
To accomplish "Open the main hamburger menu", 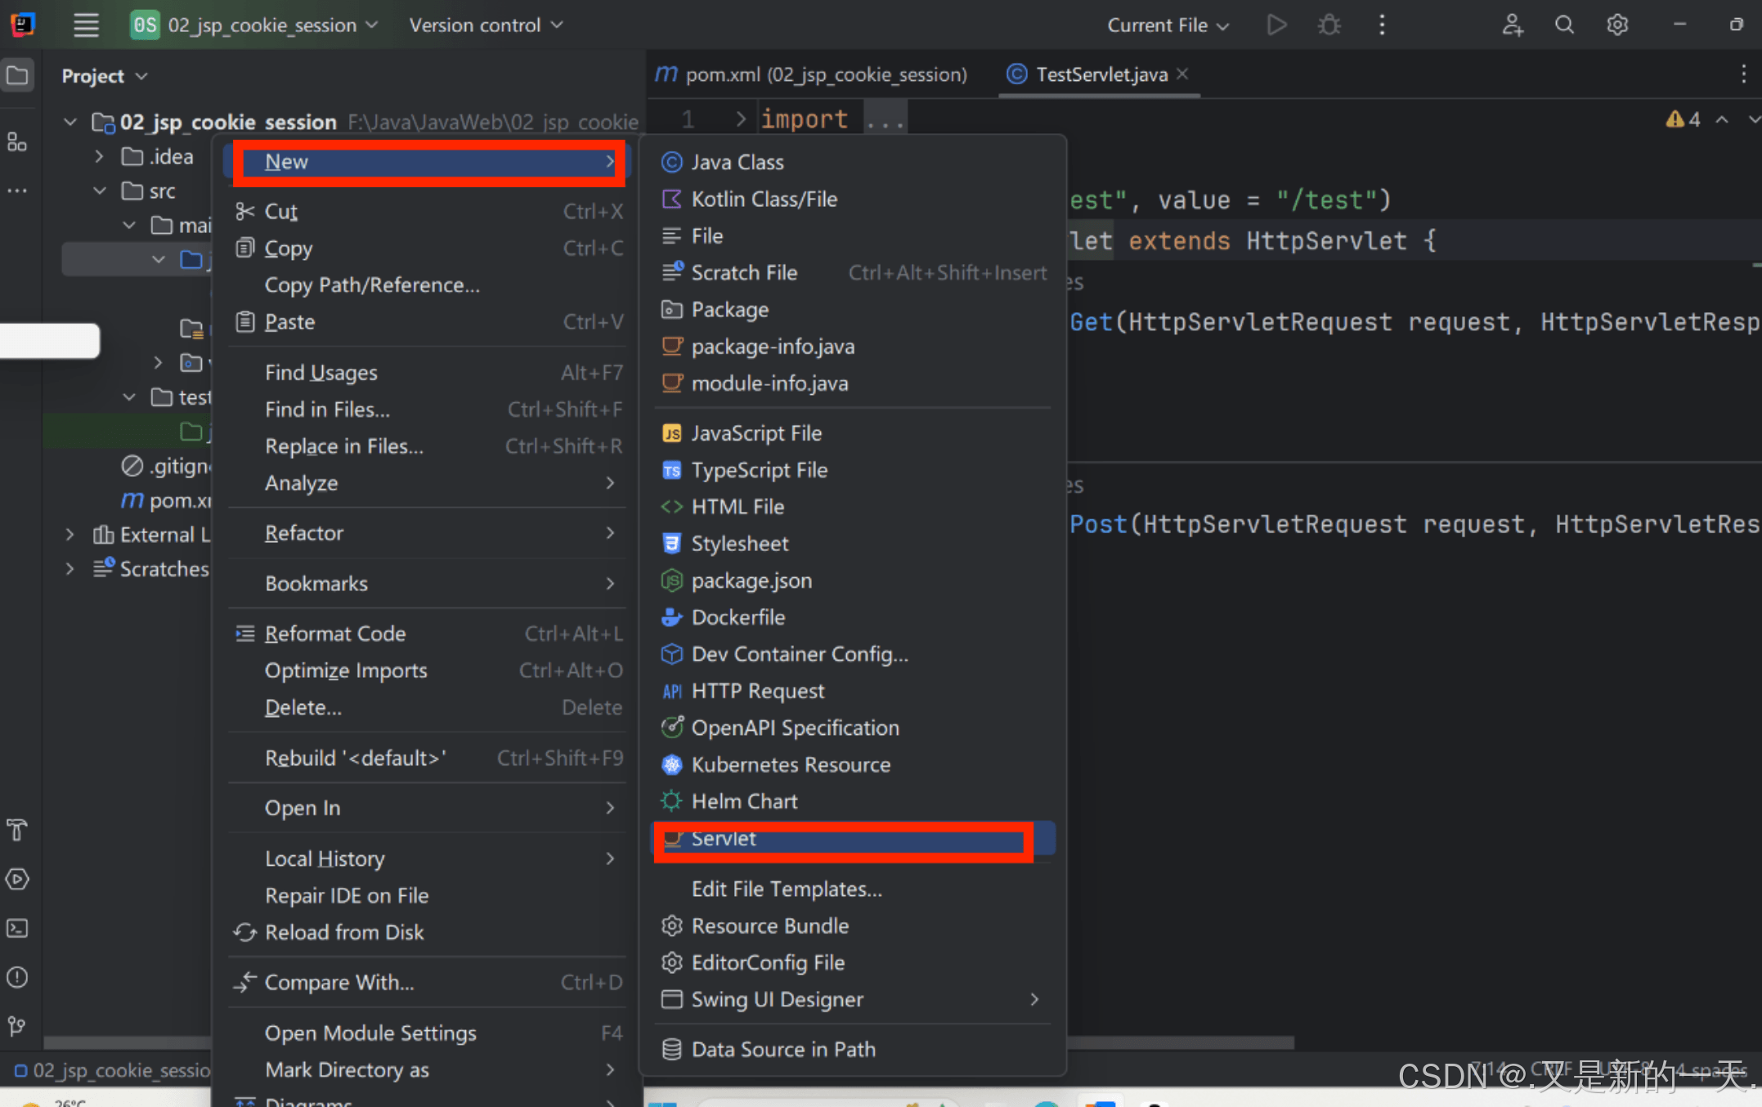I will [x=86, y=25].
